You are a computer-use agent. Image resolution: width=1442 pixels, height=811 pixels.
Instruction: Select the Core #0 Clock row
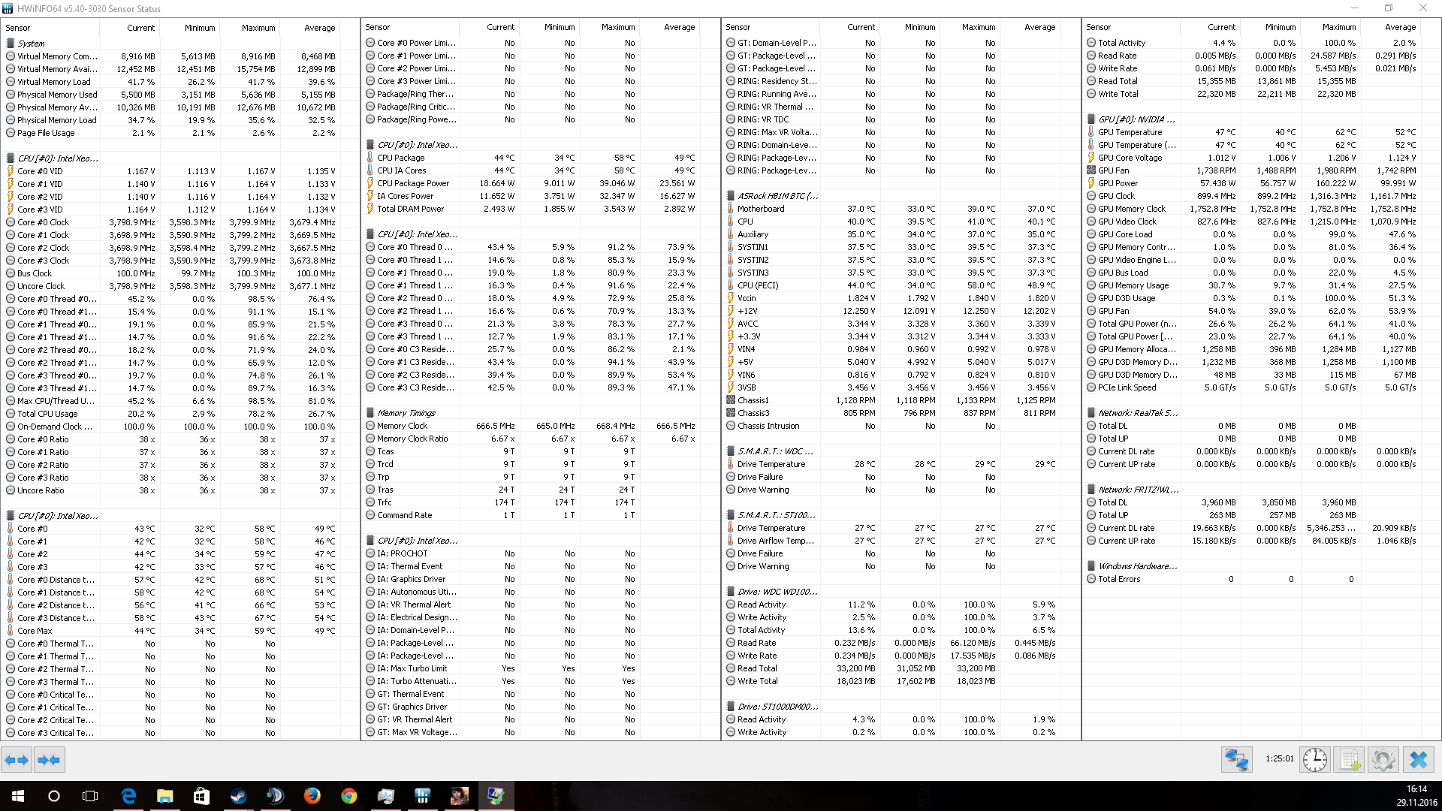click(43, 222)
